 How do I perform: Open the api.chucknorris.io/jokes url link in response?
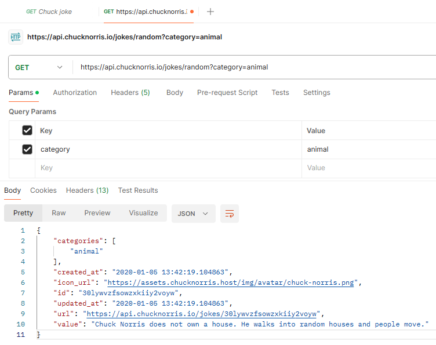click(202, 314)
